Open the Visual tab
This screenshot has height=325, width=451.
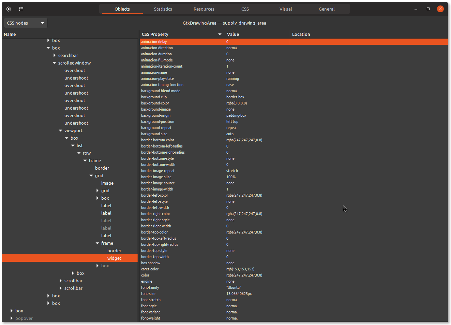(286, 9)
